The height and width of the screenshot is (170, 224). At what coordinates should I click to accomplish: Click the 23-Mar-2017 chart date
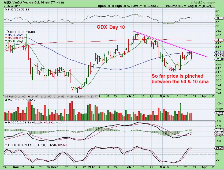[12, 6]
